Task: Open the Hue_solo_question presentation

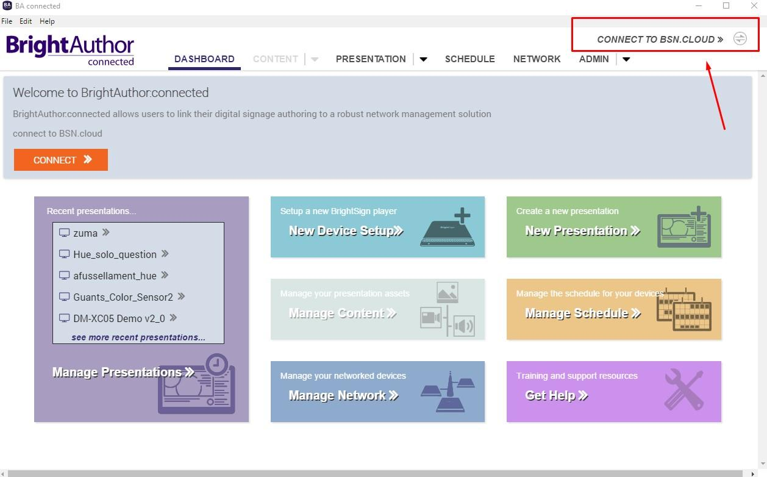Action: click(x=115, y=254)
